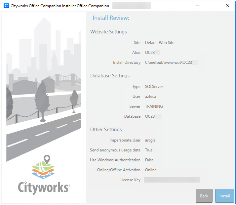Click the Install button
Screen dimensions: 236x205
[x=224, y=196]
